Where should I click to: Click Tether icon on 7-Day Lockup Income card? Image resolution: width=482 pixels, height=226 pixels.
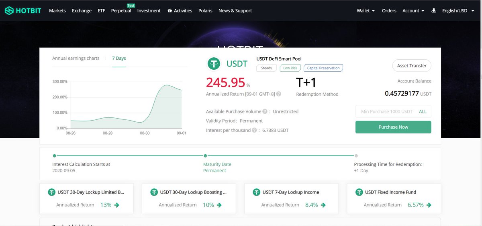click(256, 192)
